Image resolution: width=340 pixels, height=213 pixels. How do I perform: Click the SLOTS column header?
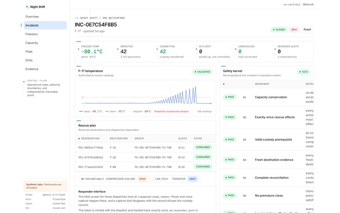click(x=183, y=139)
